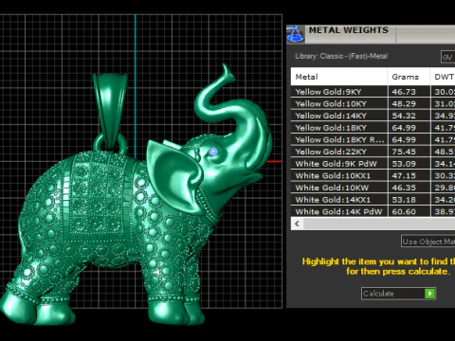Sort by the Grams column header
455x341 pixels.
coord(409,77)
